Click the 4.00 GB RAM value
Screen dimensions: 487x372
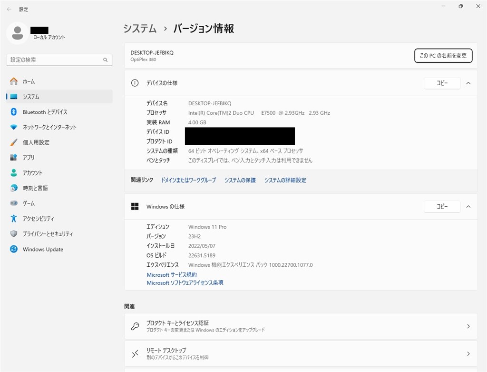coord(197,122)
